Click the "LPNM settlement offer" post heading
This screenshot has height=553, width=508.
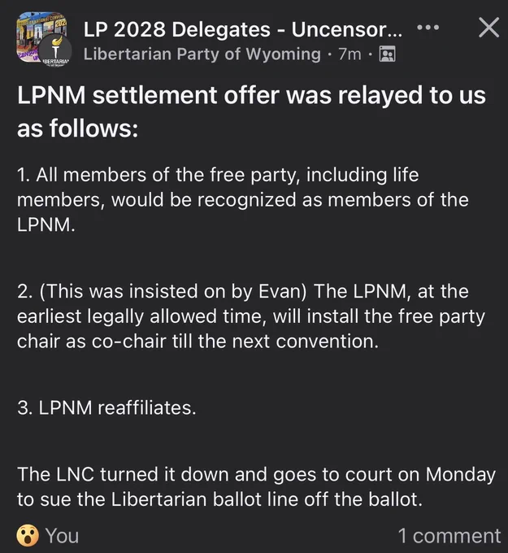click(251, 111)
